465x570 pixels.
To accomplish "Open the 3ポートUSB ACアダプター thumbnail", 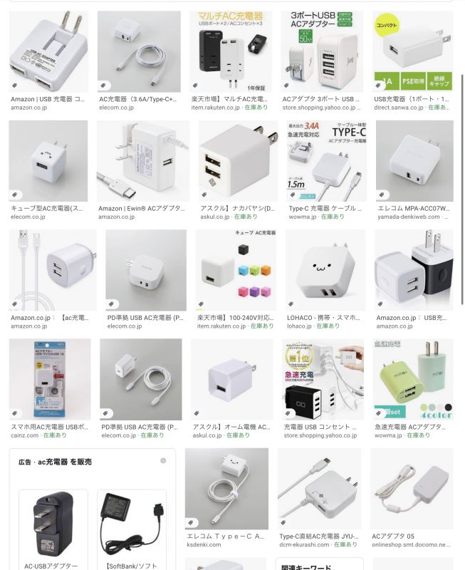I will tap(322, 51).
